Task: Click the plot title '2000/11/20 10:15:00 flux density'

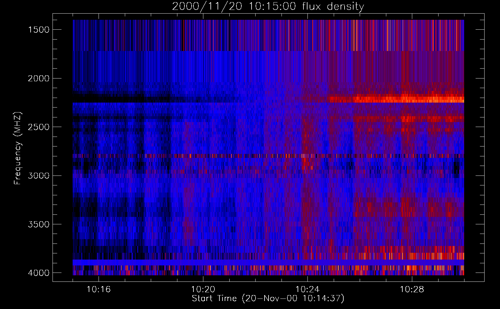Action: 268,6
